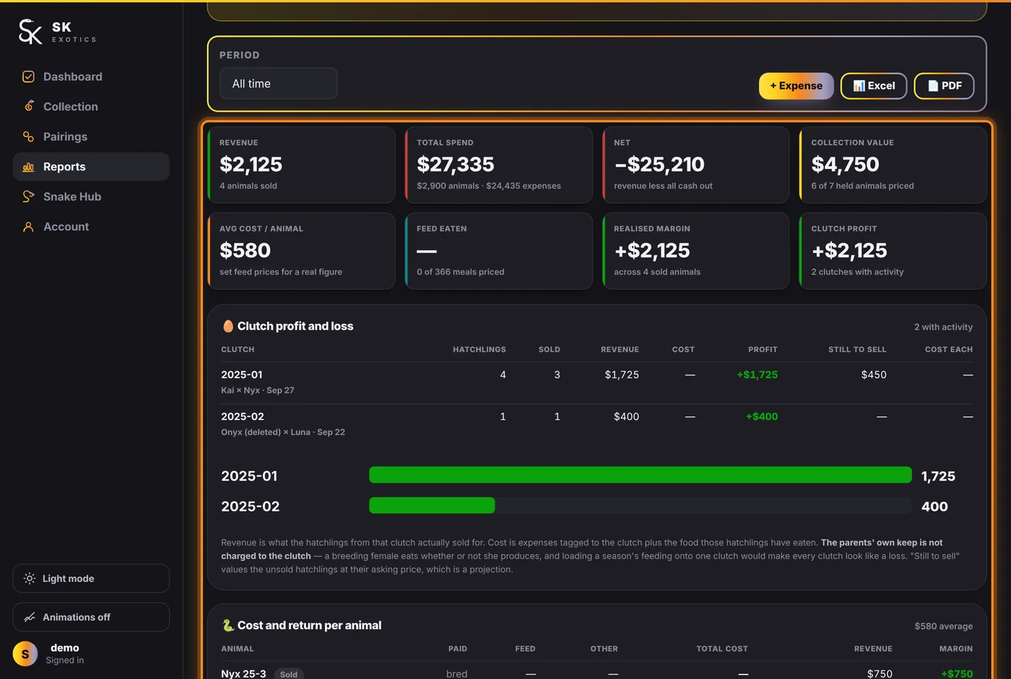Open the Dashboard page

coord(91,76)
